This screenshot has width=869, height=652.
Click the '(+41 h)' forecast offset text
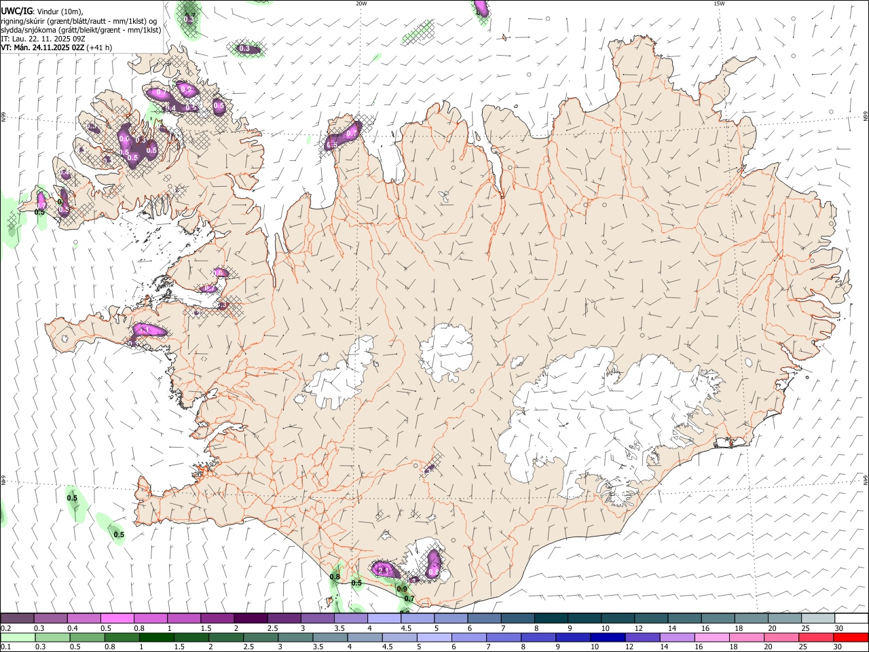click(x=100, y=48)
